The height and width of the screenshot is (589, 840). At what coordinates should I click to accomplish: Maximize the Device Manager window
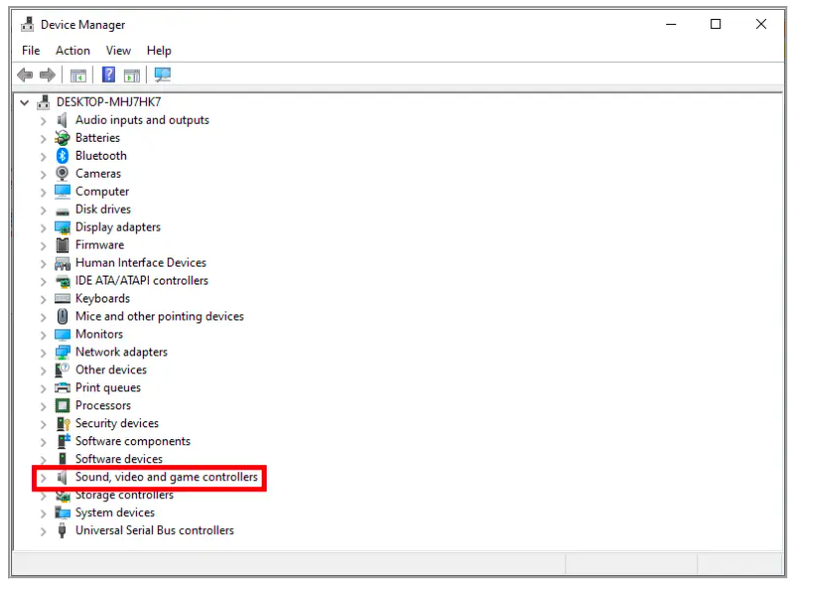[716, 24]
